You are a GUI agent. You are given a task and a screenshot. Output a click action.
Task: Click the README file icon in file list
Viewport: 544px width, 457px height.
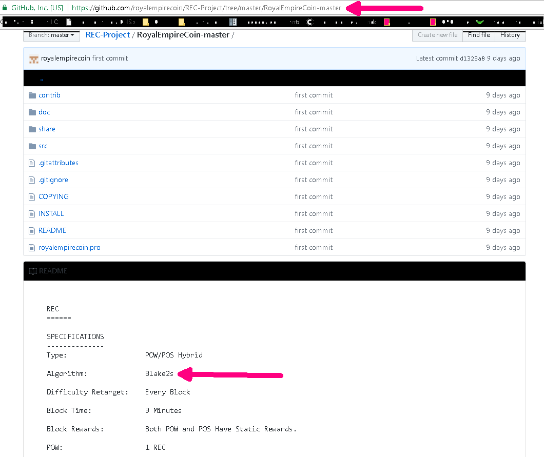[32, 231]
